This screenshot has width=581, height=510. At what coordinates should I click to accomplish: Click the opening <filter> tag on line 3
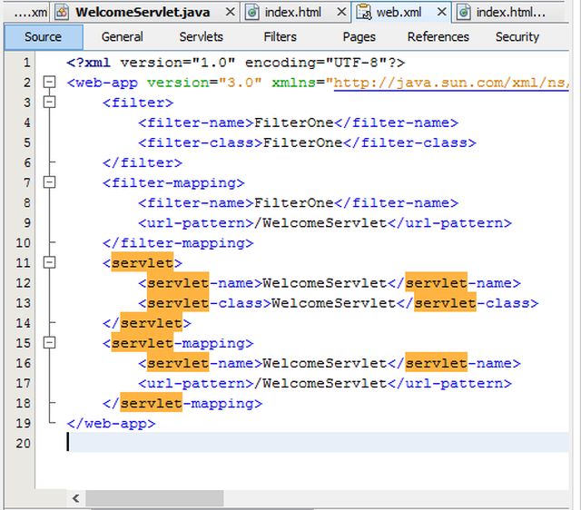tap(138, 103)
